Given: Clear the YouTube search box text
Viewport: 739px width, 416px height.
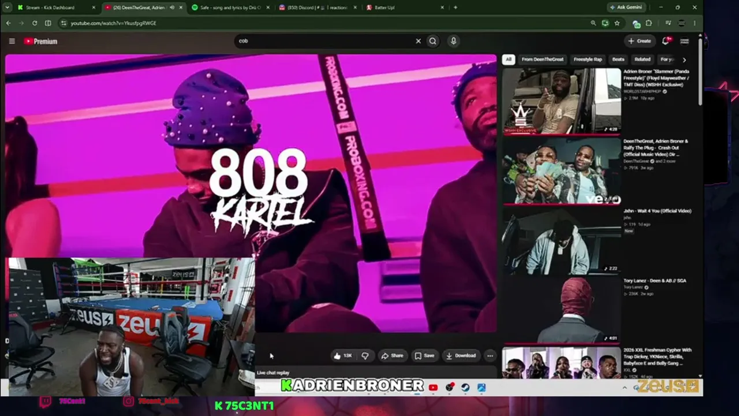Looking at the screenshot, I should (x=419, y=41).
